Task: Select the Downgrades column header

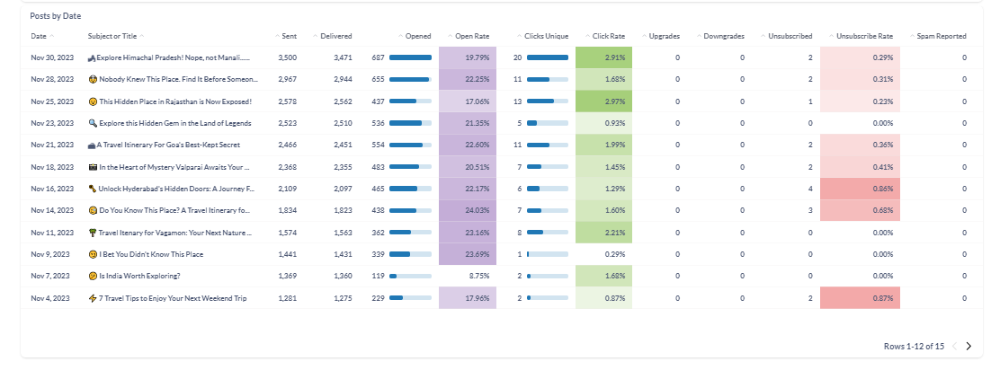Action: coord(724,36)
